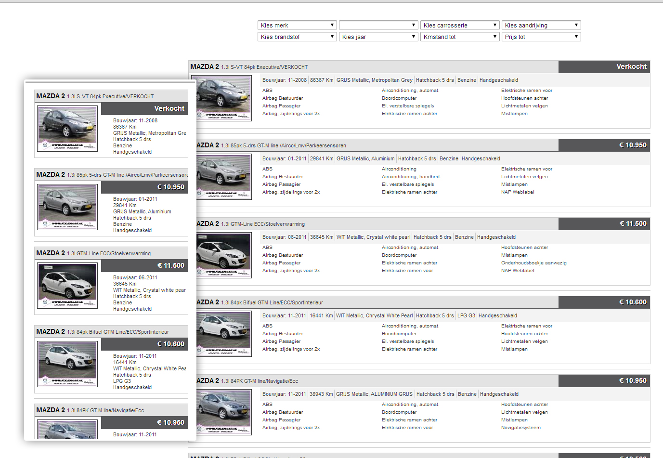Image resolution: width=663 pixels, height=458 pixels.
Task: Open GT-M line Parkeersensoren title in wide listing
Action: click(x=272, y=145)
